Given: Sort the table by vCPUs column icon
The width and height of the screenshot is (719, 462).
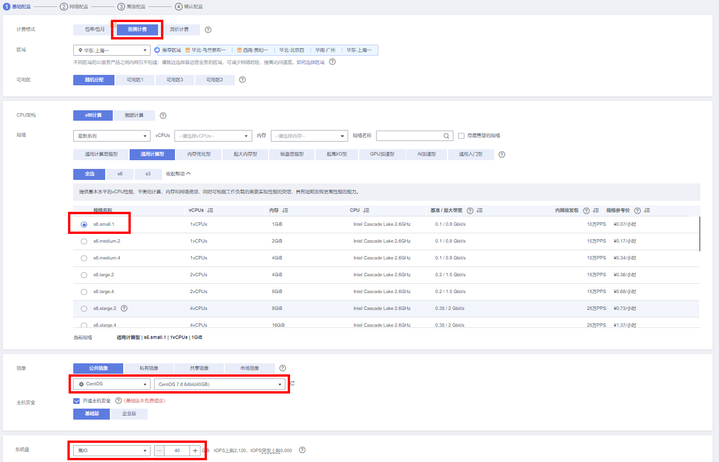Looking at the screenshot, I should (x=210, y=211).
